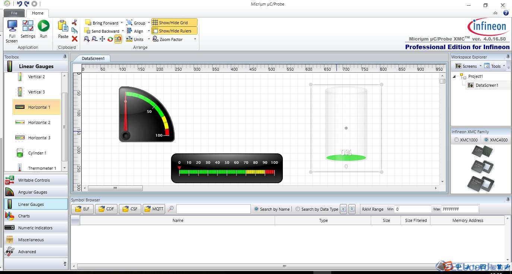Open the Angular Gauges toolbox category

tap(36, 192)
